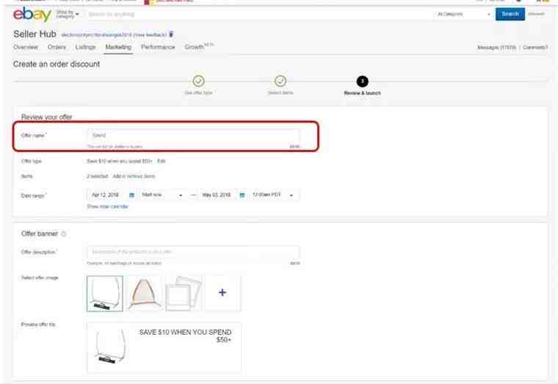Open the Growth beta tab
Screen dimensions: 558x384
click(x=198, y=46)
